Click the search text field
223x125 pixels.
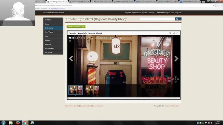158,19
